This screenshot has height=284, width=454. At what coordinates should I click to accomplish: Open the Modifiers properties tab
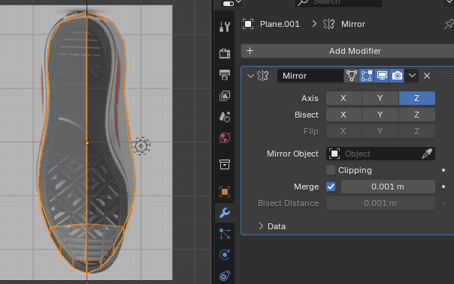pyautogui.click(x=225, y=213)
